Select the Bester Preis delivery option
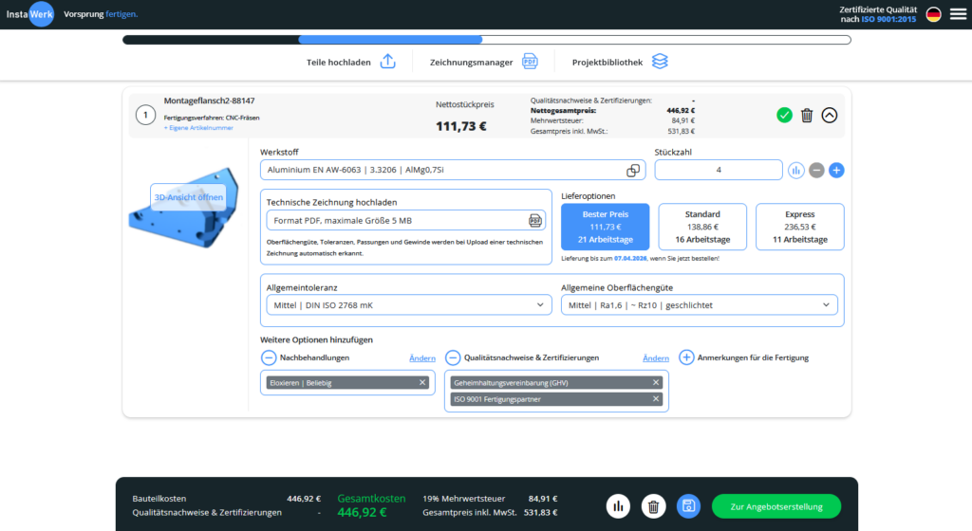Viewport: 972px width, 531px height. (x=606, y=227)
